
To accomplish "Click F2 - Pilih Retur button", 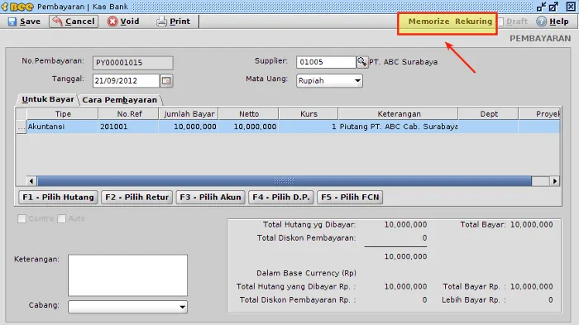I will (x=137, y=197).
